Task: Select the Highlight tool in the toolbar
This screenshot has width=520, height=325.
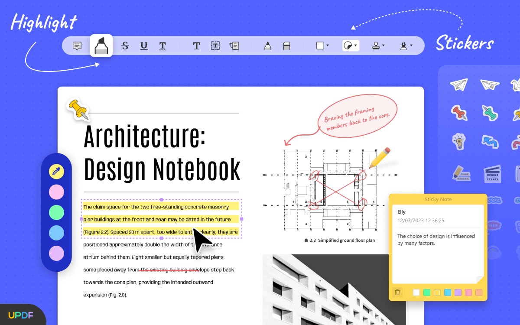Action: (x=101, y=45)
